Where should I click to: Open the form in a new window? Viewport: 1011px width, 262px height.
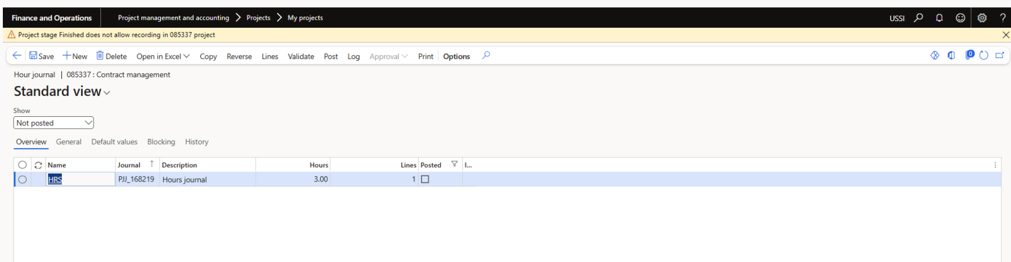tap(1000, 56)
